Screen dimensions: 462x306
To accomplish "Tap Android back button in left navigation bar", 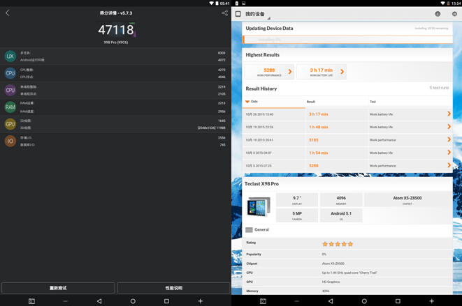I will point(99,301).
